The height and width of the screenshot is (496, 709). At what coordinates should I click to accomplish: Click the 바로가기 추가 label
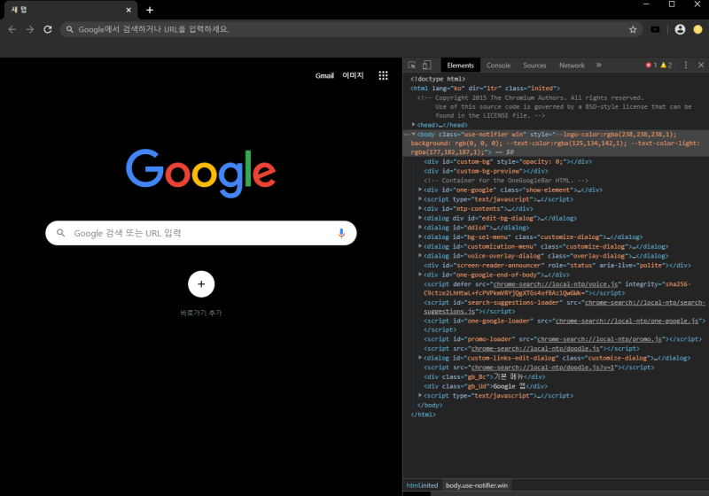click(x=201, y=313)
